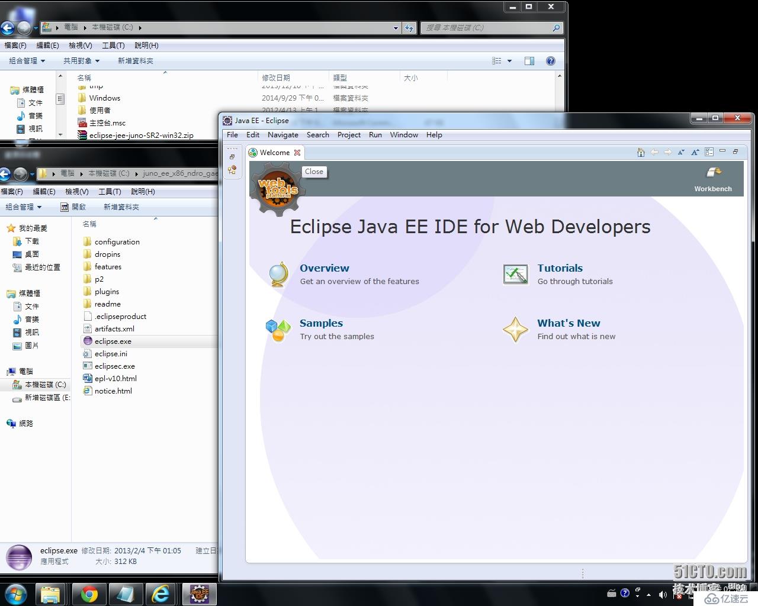Viewport: 758px width, 606px height.
Task: Click refresh button beside top Explorer address bar
Action: (409, 27)
